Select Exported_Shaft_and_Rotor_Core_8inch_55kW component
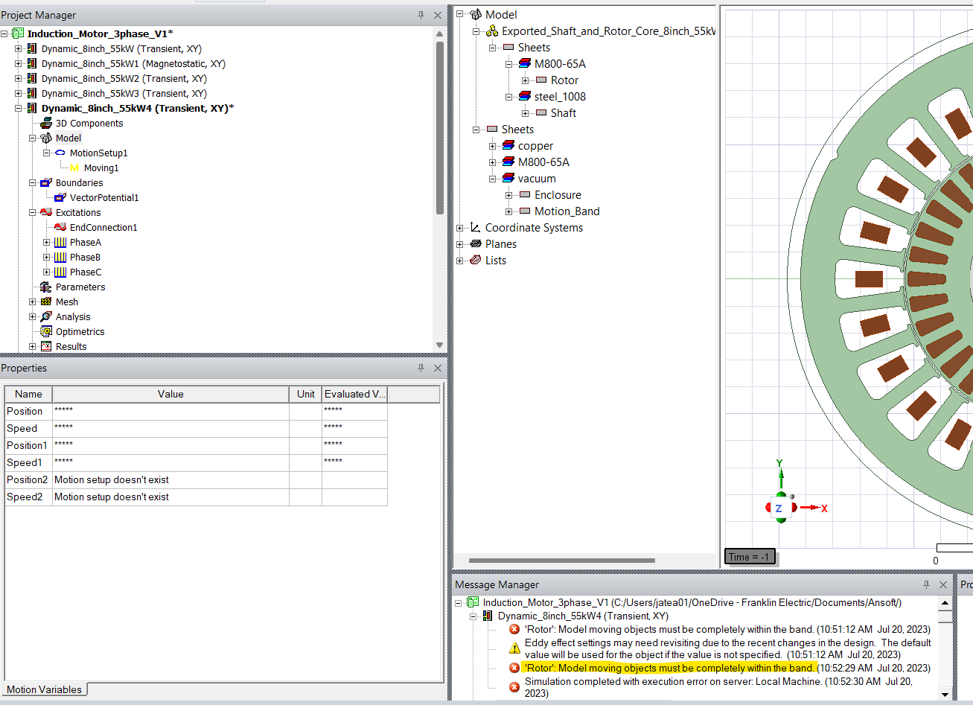 coord(608,31)
